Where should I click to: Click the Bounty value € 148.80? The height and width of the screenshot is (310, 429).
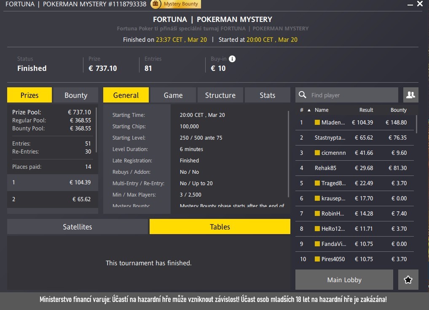click(x=396, y=122)
